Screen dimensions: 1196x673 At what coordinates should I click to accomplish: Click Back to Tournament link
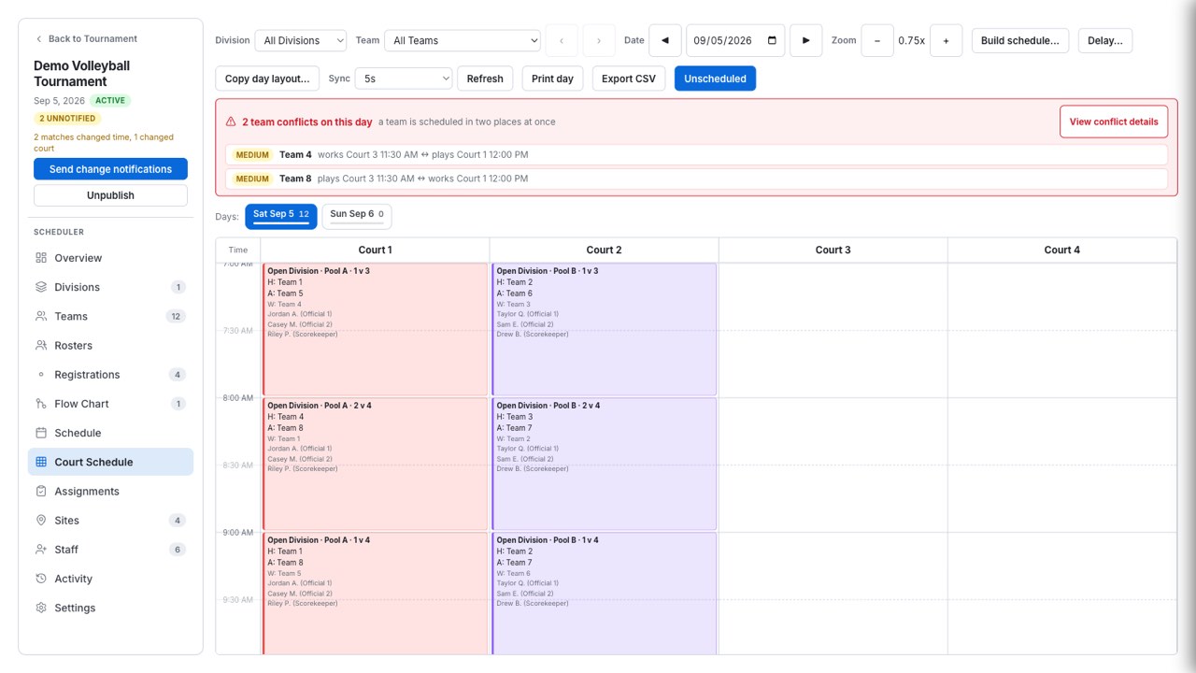pyautogui.click(x=86, y=39)
